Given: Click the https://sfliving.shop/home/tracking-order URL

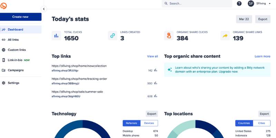Looking at the screenshot, I should pos(79,79).
